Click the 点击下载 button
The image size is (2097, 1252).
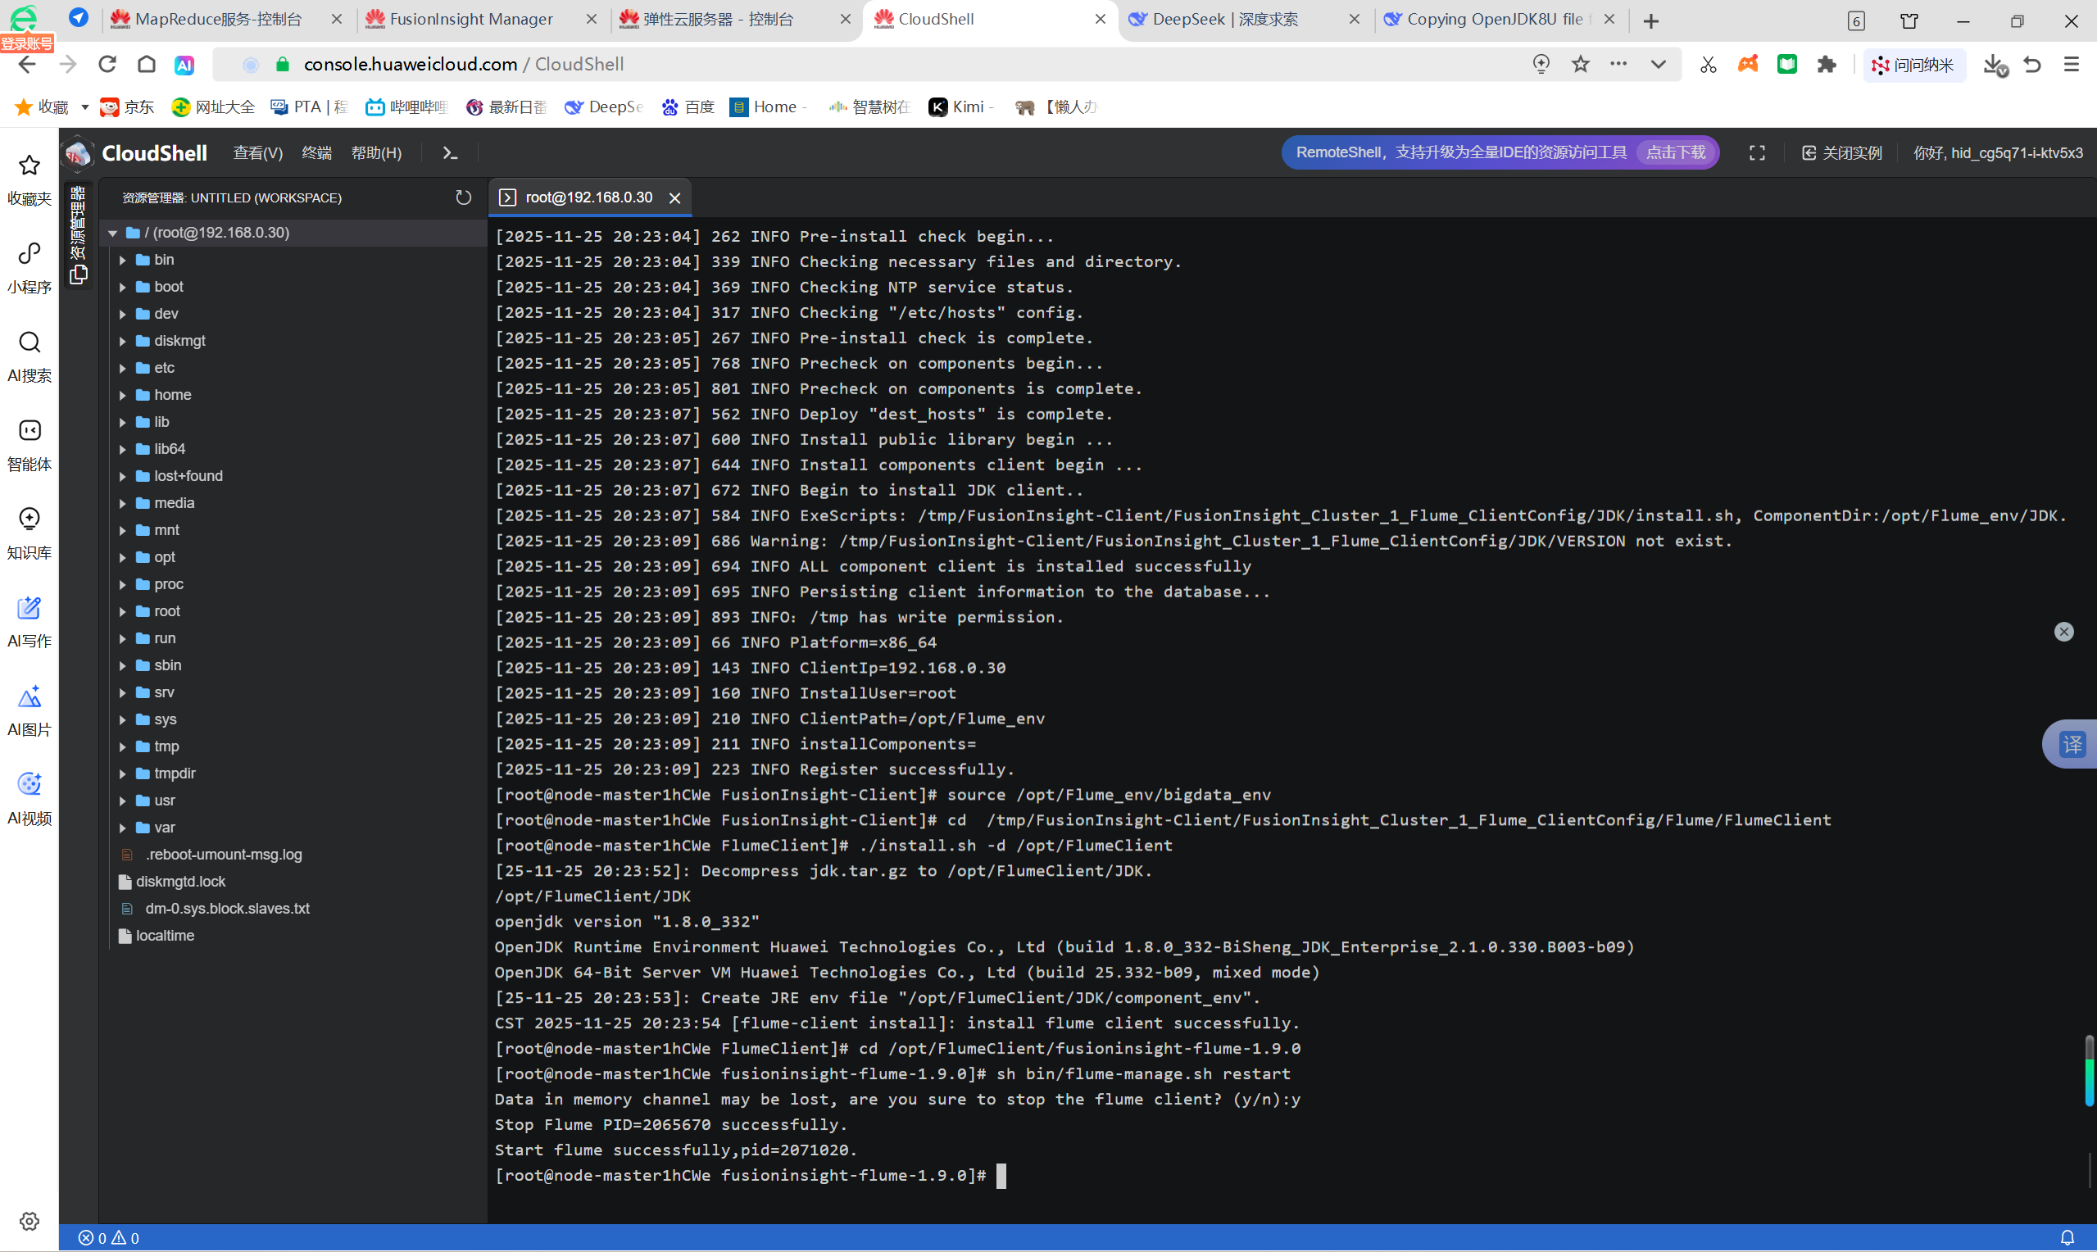pos(1675,152)
